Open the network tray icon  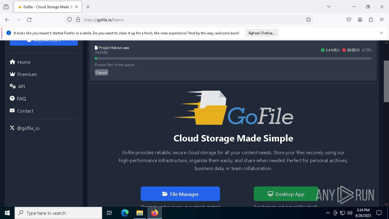pos(343,213)
